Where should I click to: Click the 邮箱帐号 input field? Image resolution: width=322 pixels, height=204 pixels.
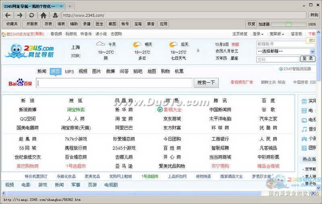pyautogui.click(x=285, y=44)
